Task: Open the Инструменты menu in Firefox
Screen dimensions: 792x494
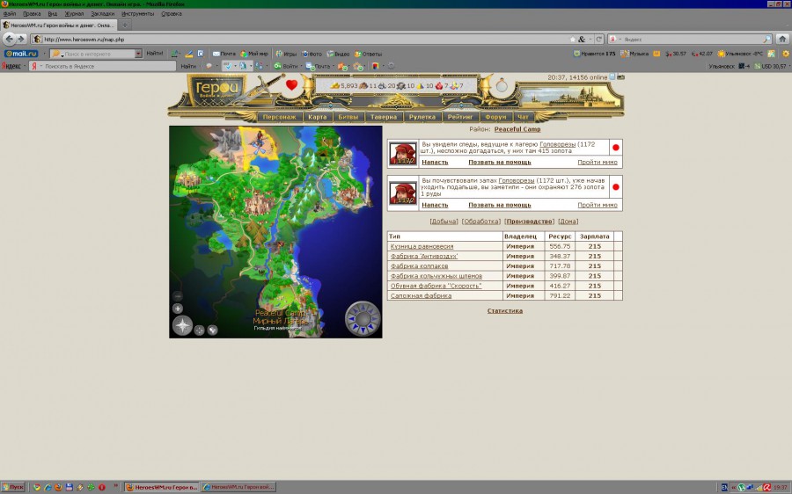Action: coord(137,13)
